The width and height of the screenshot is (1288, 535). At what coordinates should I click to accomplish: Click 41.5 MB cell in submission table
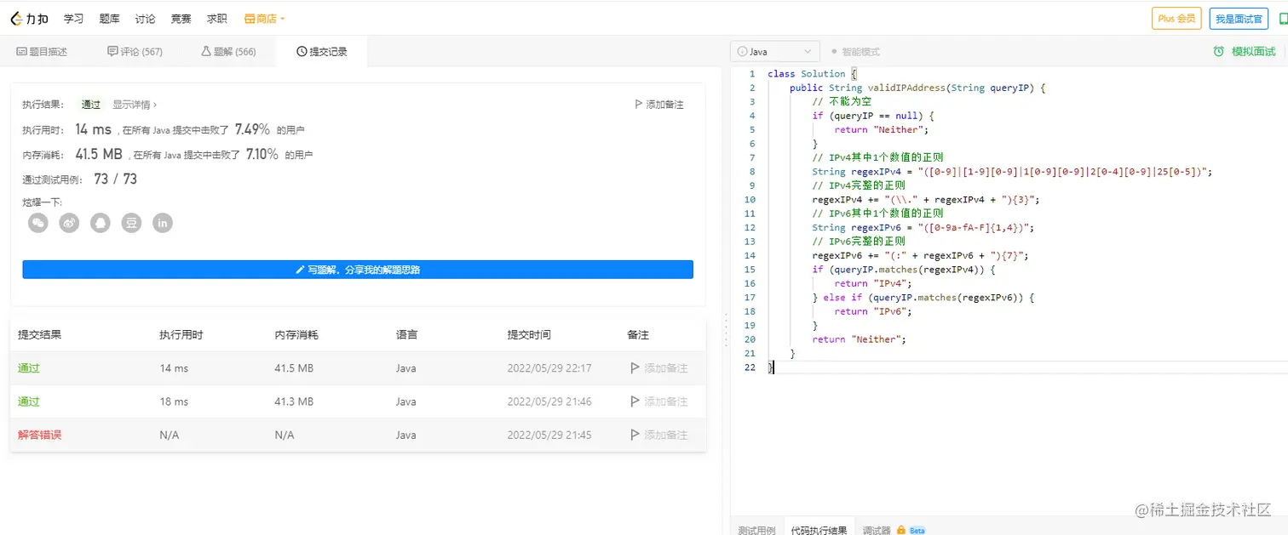[294, 368]
